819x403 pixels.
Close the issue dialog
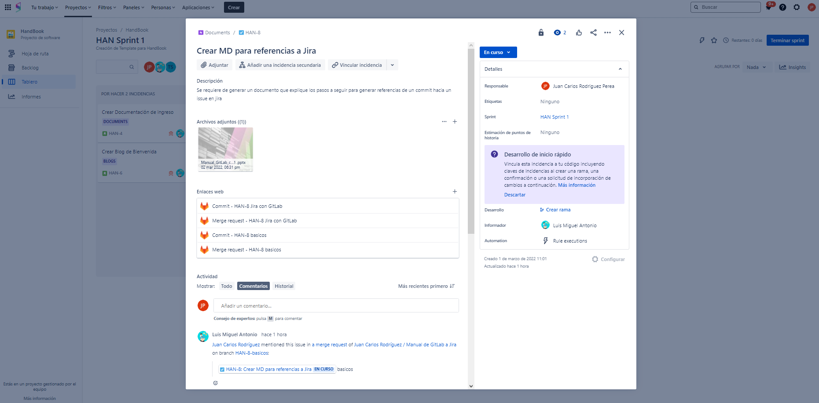pos(621,33)
